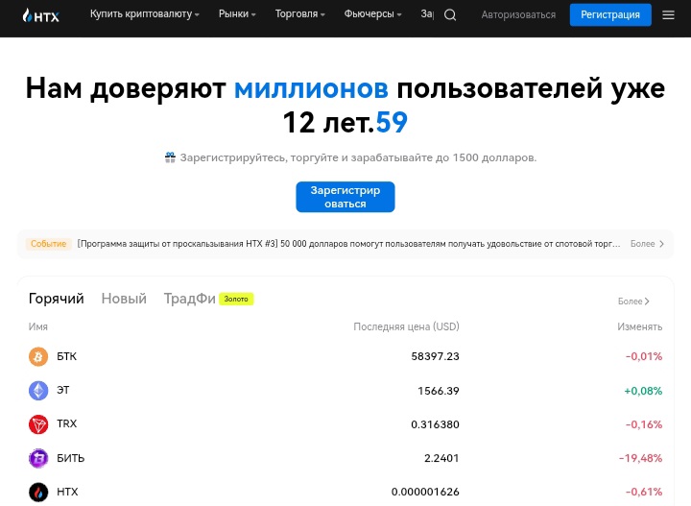Click the Авторизоваться login link
This screenshot has width=691, height=506.
[x=518, y=15]
